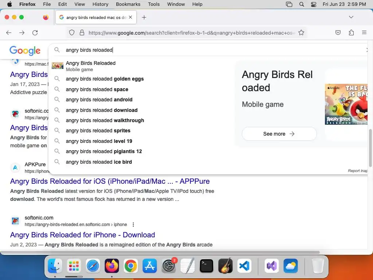Open the tracking protection shield icon
This screenshot has height=280, width=373.
[72, 32]
